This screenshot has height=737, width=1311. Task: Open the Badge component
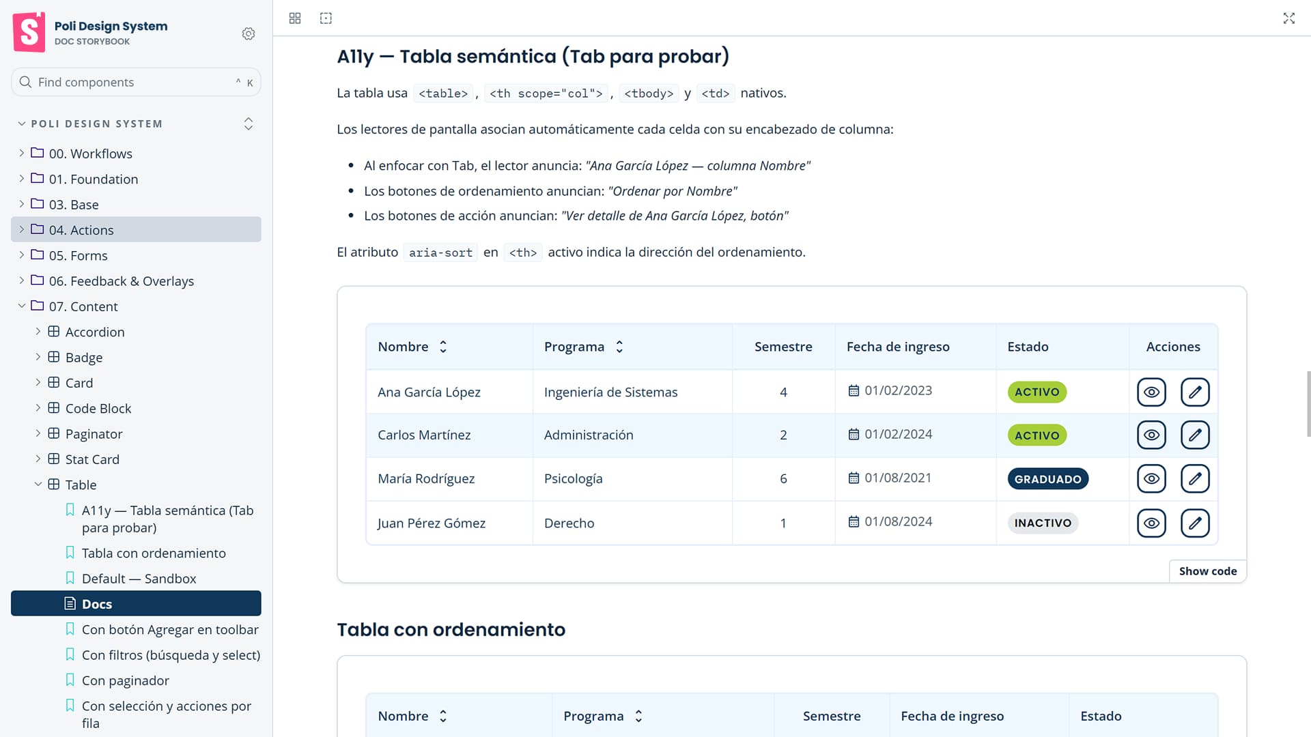(136, 357)
